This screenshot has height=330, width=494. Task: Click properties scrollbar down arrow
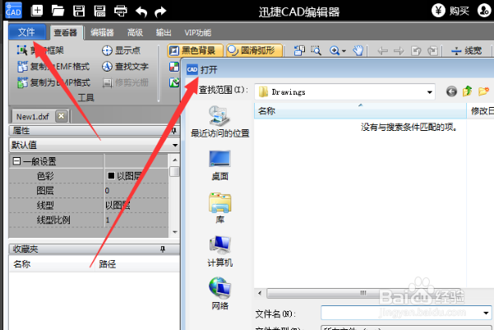pyautogui.click(x=175, y=232)
